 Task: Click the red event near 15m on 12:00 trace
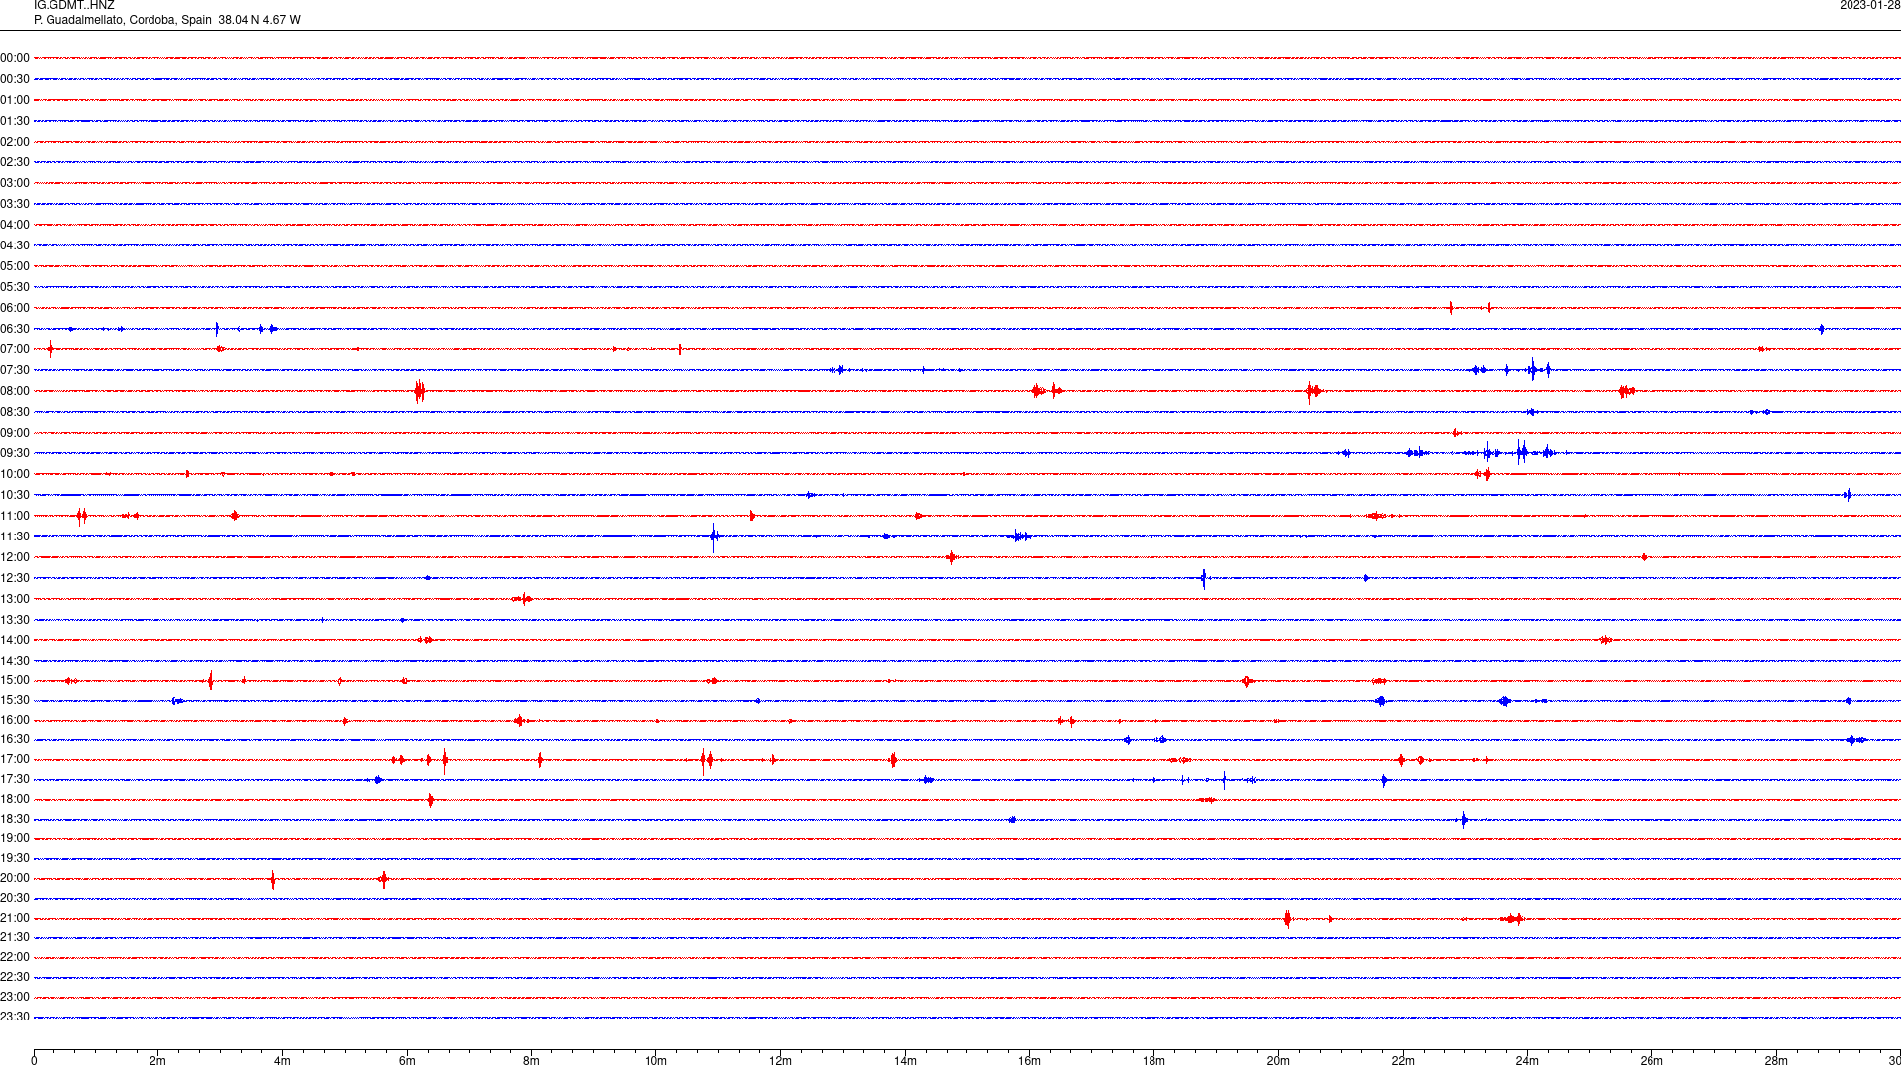click(951, 557)
